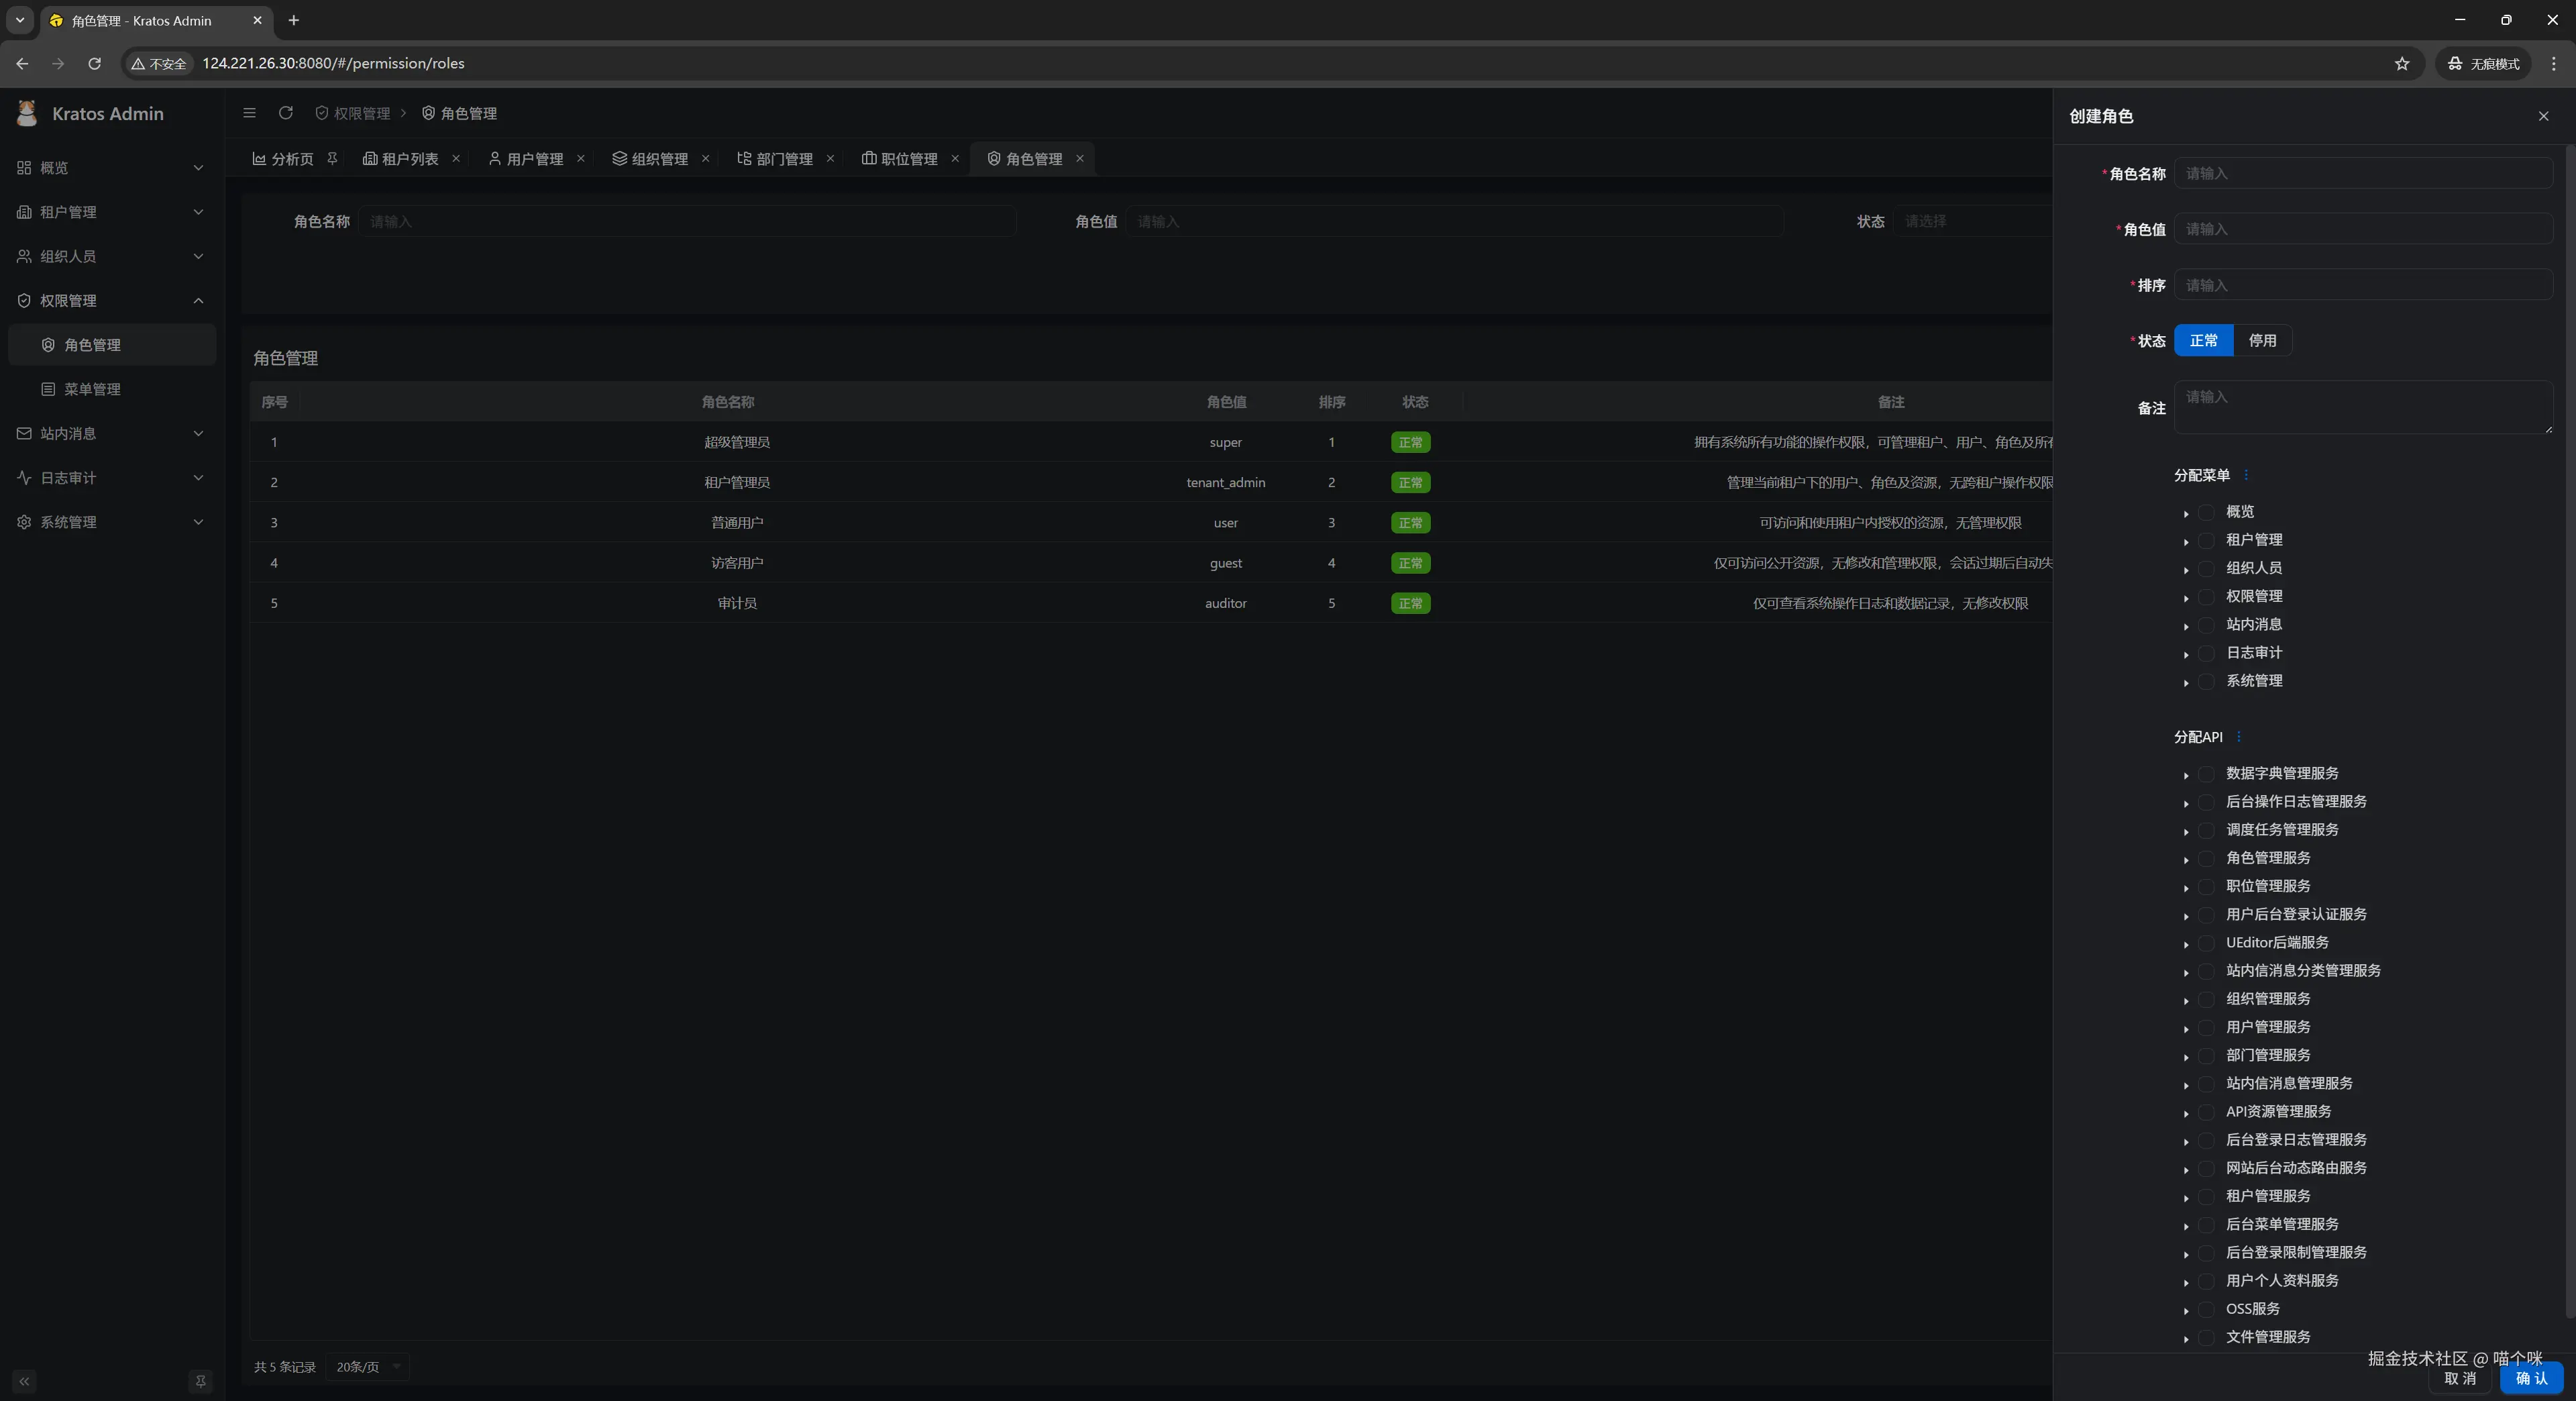Click the three-dot icon beside 分配API
Image resolution: width=2576 pixels, height=1401 pixels.
pos(2238,737)
